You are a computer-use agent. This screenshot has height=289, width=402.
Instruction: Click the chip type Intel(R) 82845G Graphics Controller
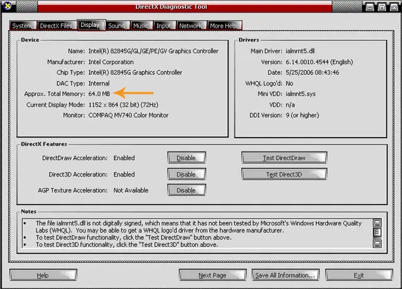(135, 73)
